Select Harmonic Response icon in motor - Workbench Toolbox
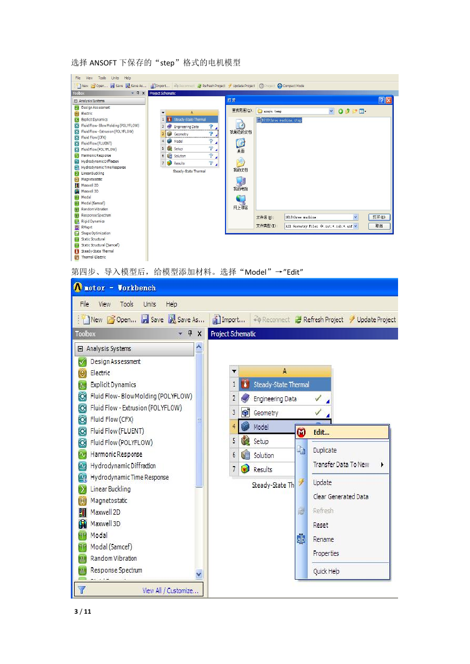 point(83,454)
